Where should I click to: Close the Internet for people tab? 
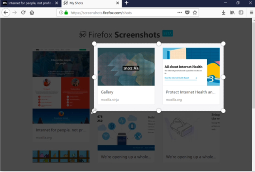(x=56, y=3)
